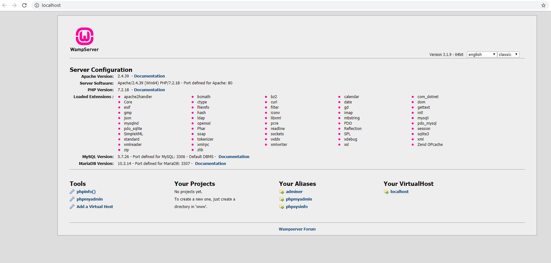This screenshot has width=551, height=263.
Task: Click wrench icon beside Add a Virtual Host
Action: click(x=72, y=207)
